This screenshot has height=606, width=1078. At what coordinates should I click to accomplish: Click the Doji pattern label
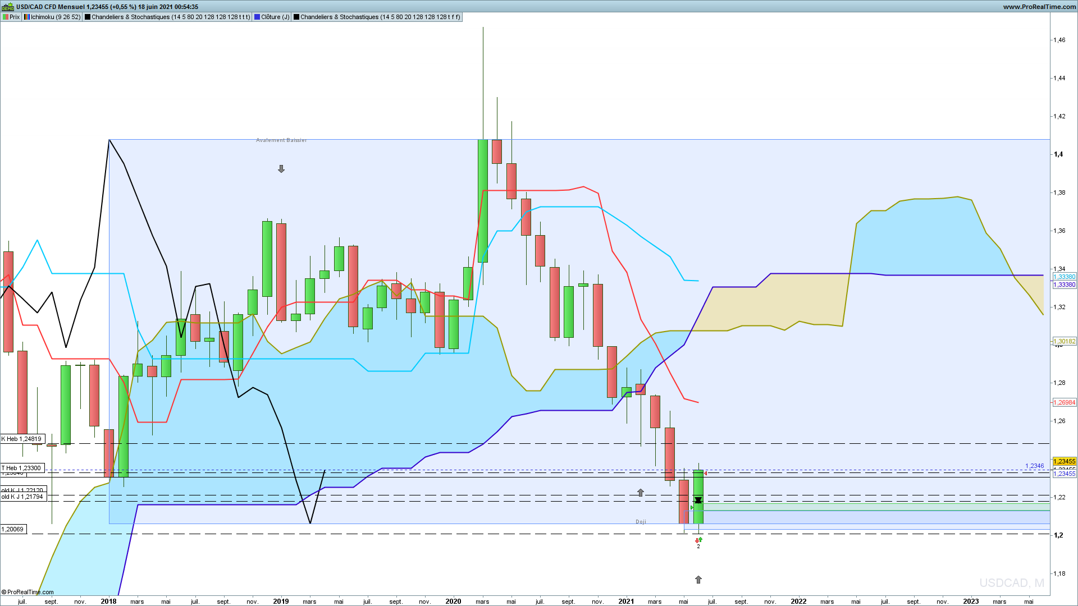point(641,522)
